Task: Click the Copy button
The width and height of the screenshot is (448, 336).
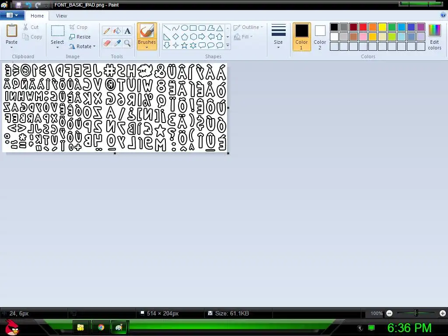Action: (x=32, y=37)
